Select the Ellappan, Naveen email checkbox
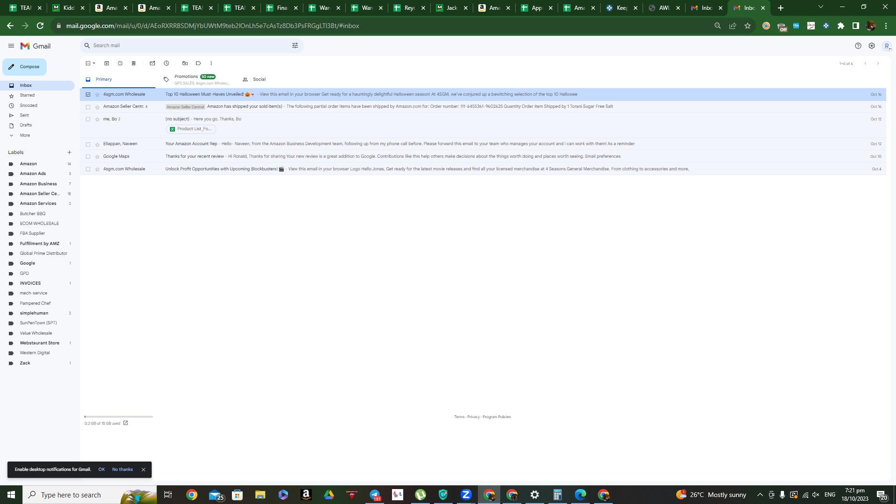Screen dimensions: 896x504 88,144
